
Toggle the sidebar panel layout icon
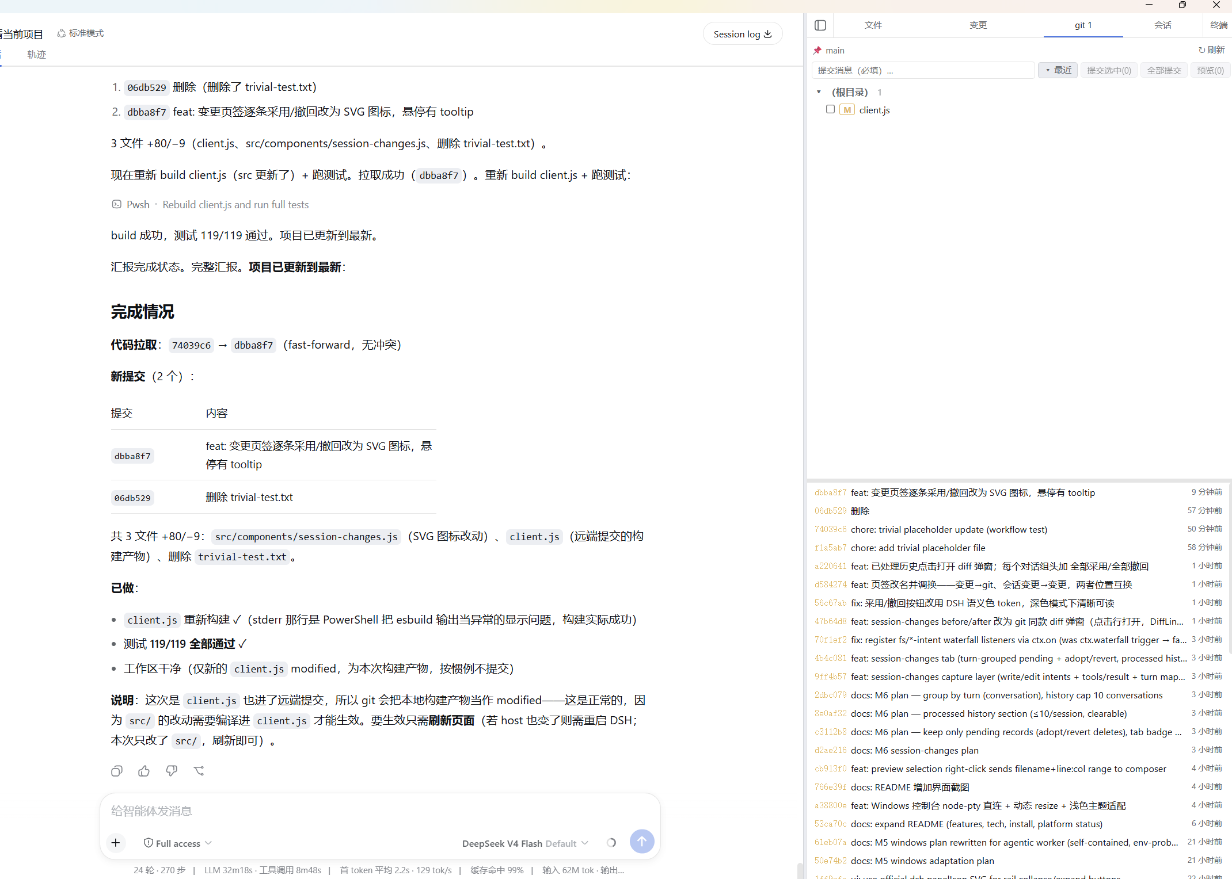820,25
